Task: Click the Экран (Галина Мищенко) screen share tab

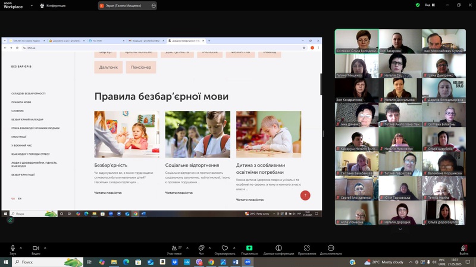Action: tap(124, 5)
